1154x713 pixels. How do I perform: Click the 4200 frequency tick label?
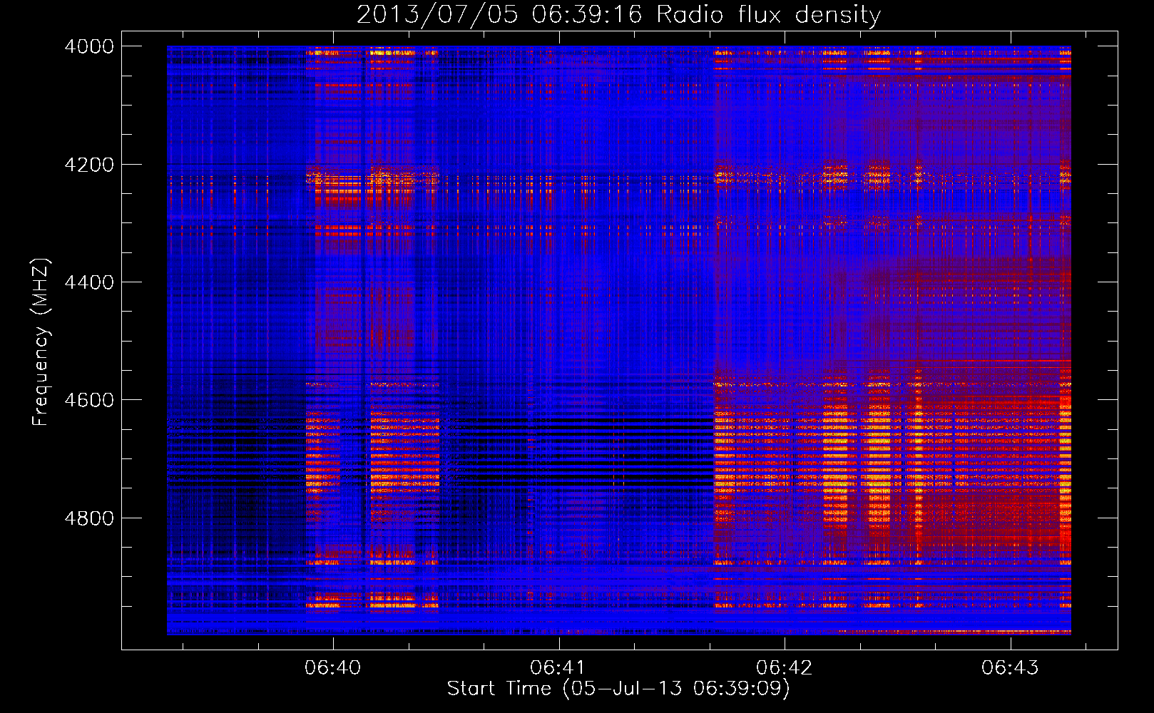[89, 165]
